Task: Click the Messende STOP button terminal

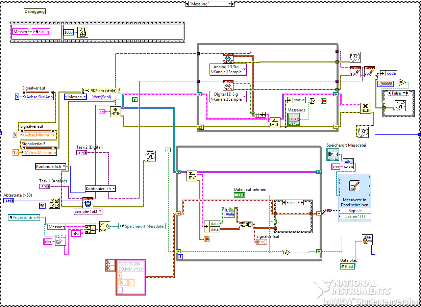Action: click(x=294, y=119)
